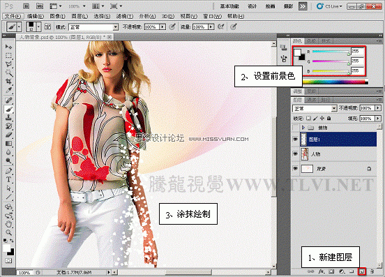
Task: Select the Clone Stamp tool
Action: tap(8, 118)
